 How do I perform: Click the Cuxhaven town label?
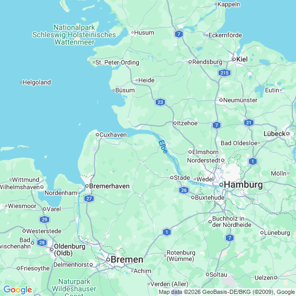[x=113, y=135]
